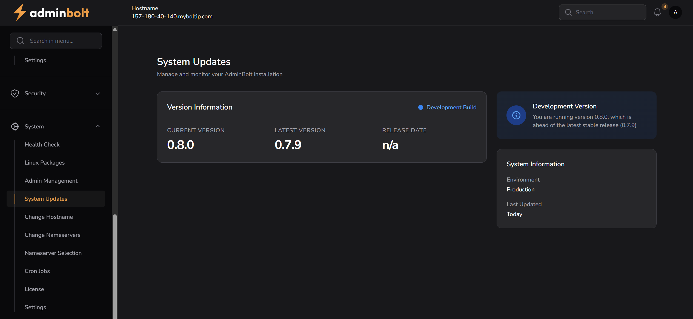Click the magnifier icon in the menu search

pyautogui.click(x=20, y=41)
